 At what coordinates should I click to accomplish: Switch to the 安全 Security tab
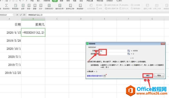pos(81,1)
